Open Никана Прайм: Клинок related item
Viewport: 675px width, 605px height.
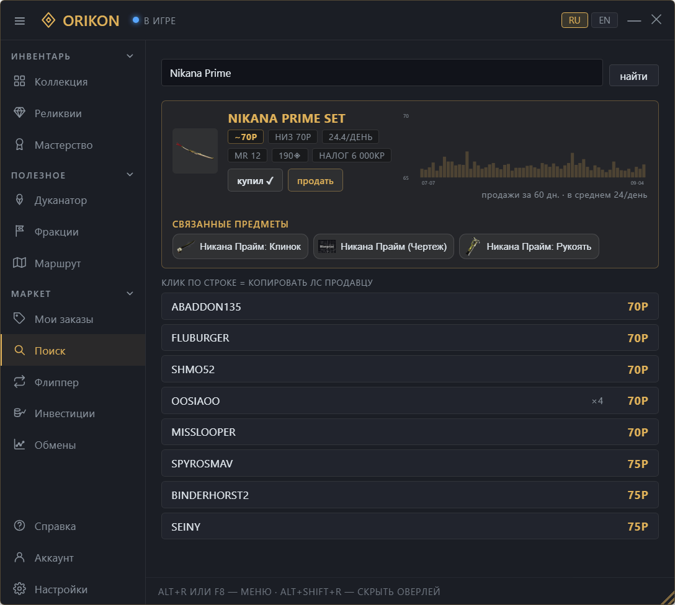pos(240,246)
